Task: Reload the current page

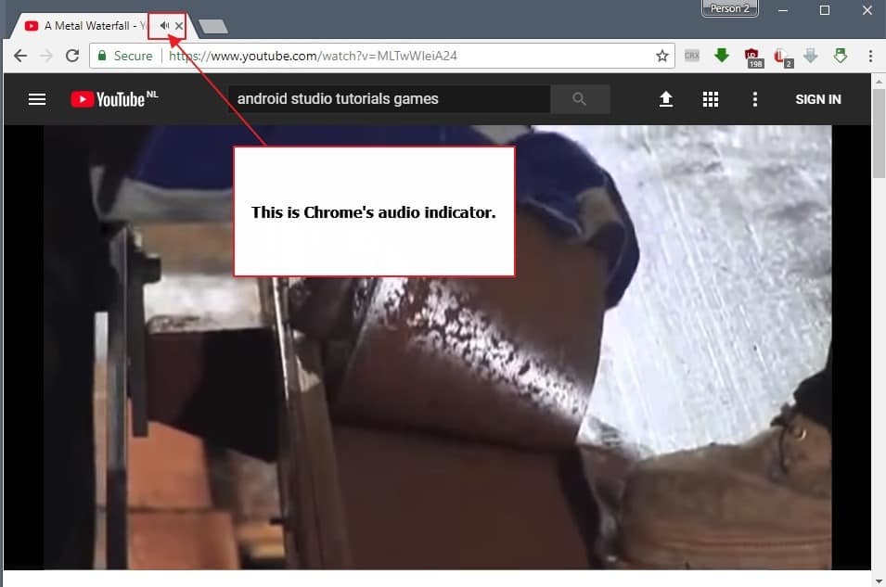Action: coord(72,56)
